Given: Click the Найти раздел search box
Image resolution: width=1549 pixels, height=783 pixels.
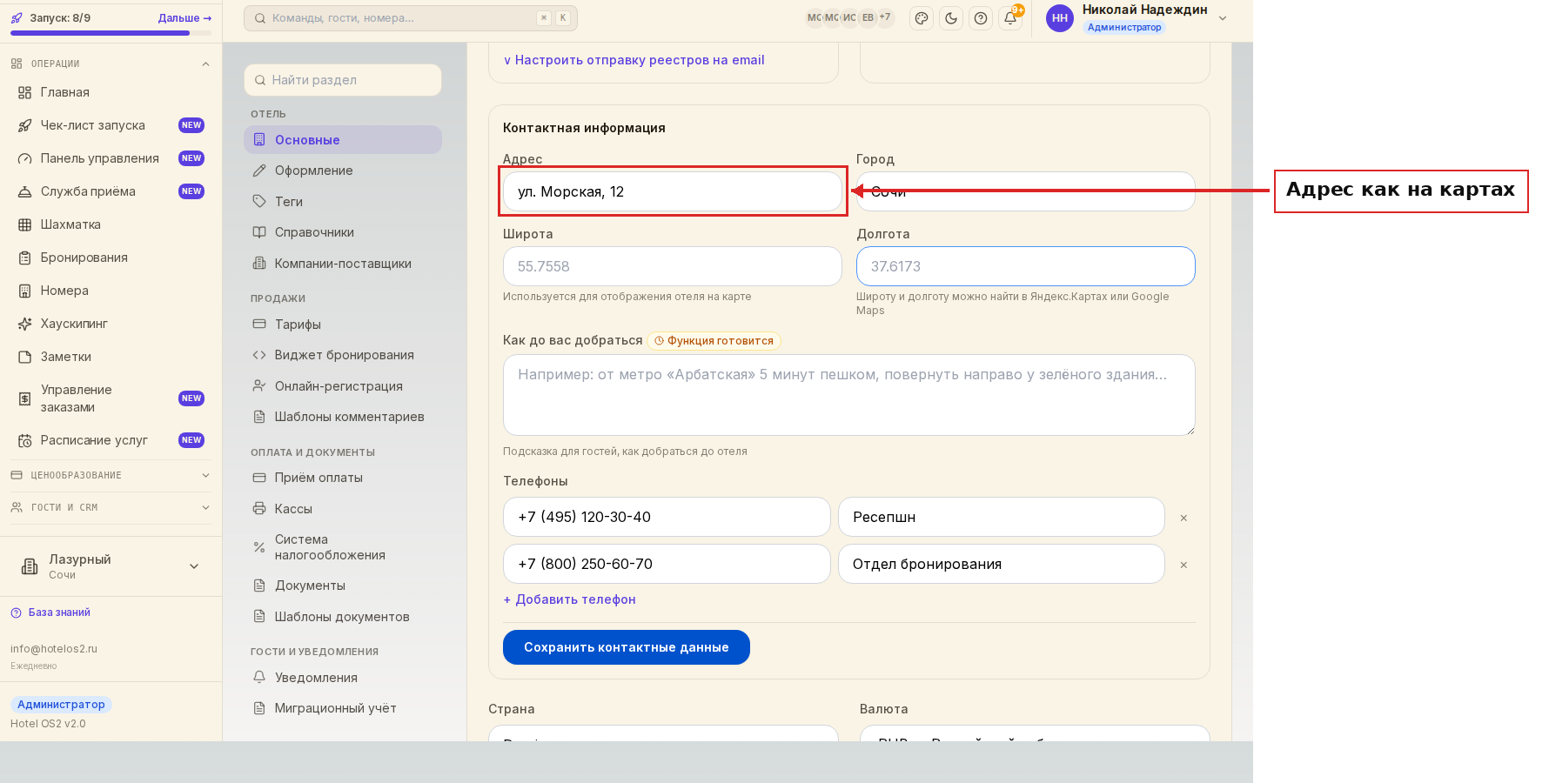Looking at the screenshot, I should (x=343, y=80).
